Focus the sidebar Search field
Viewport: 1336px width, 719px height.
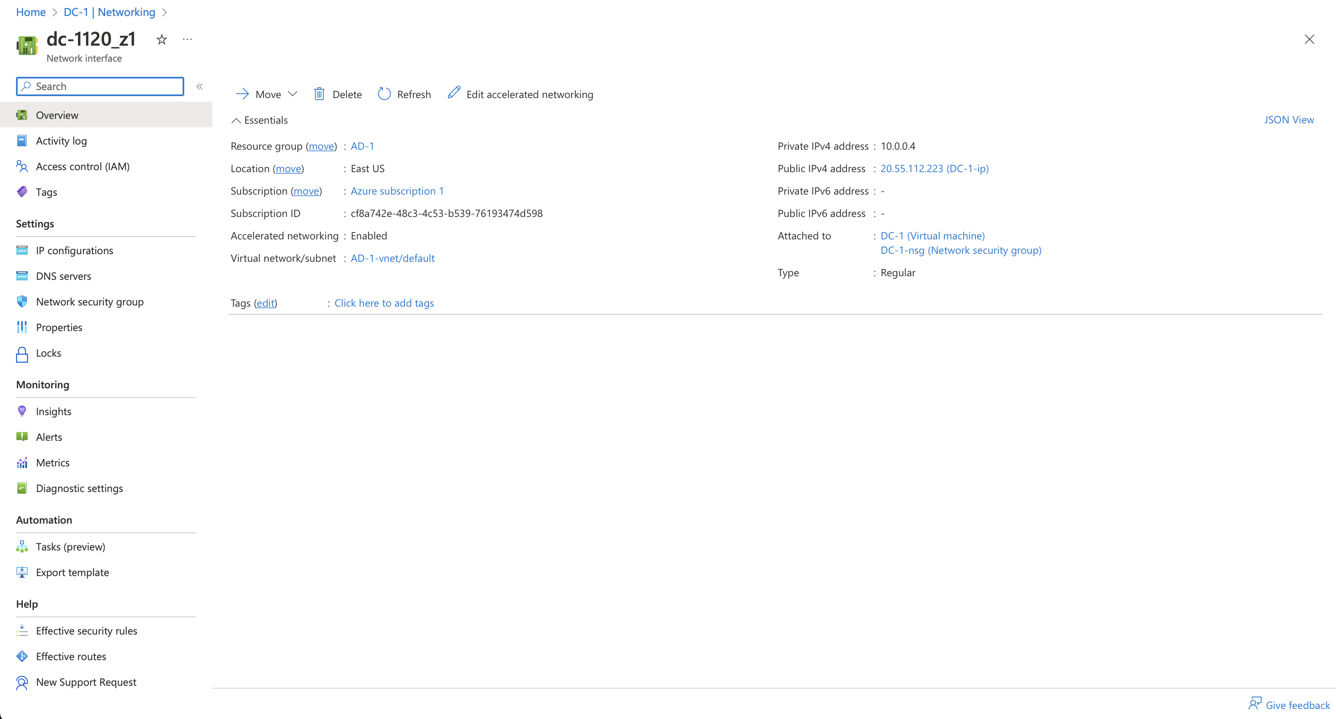coord(100,86)
